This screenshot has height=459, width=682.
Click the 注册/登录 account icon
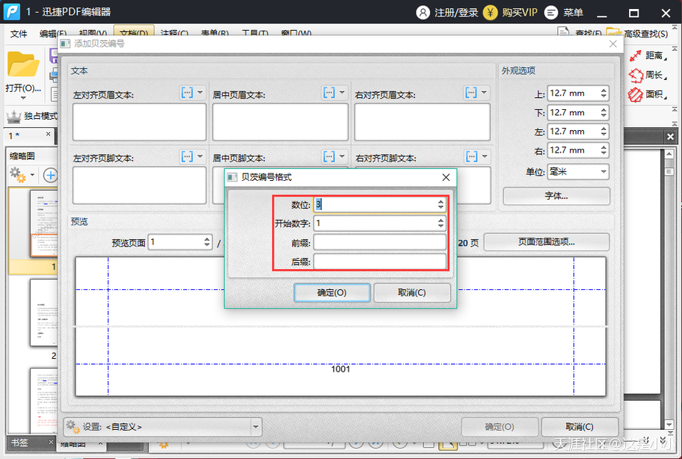(423, 12)
